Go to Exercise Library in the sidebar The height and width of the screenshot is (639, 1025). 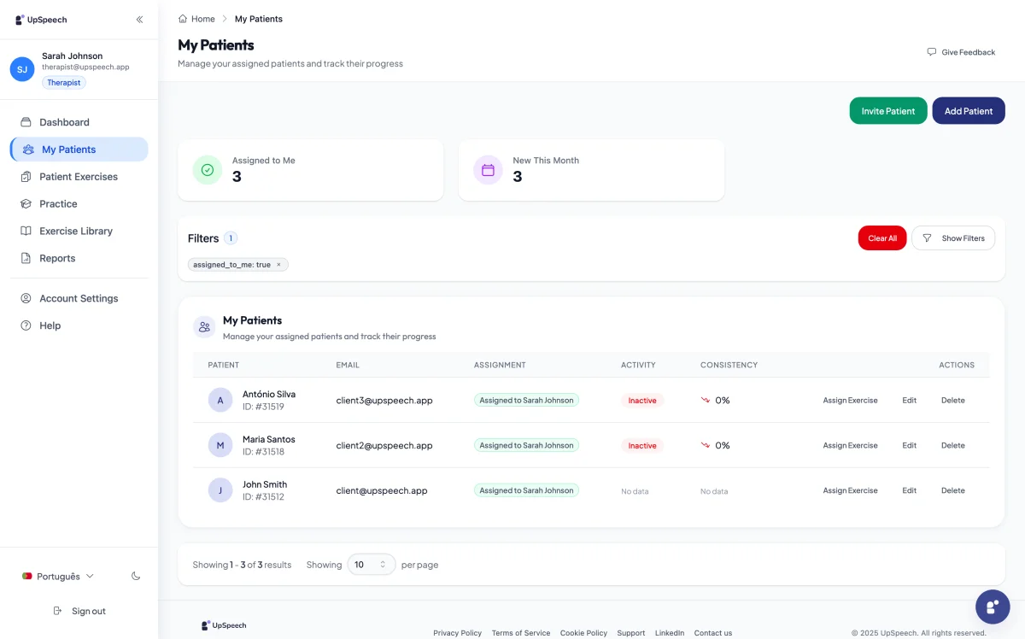coord(75,231)
